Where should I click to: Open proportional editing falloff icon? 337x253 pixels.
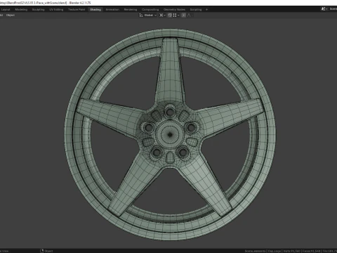pos(190,15)
